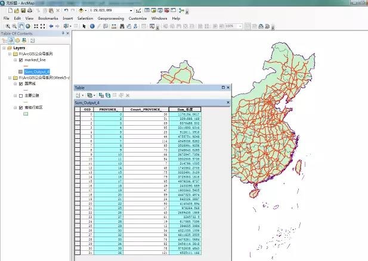This screenshot has width=368, height=261.
Task: Switch TOC to List By Selection
Action: click(24, 41)
